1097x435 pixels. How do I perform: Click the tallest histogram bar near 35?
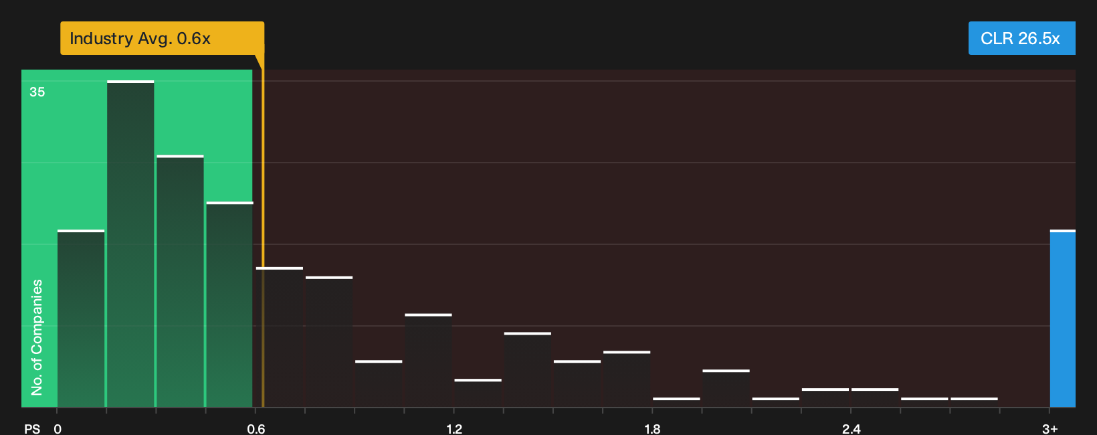click(x=130, y=244)
